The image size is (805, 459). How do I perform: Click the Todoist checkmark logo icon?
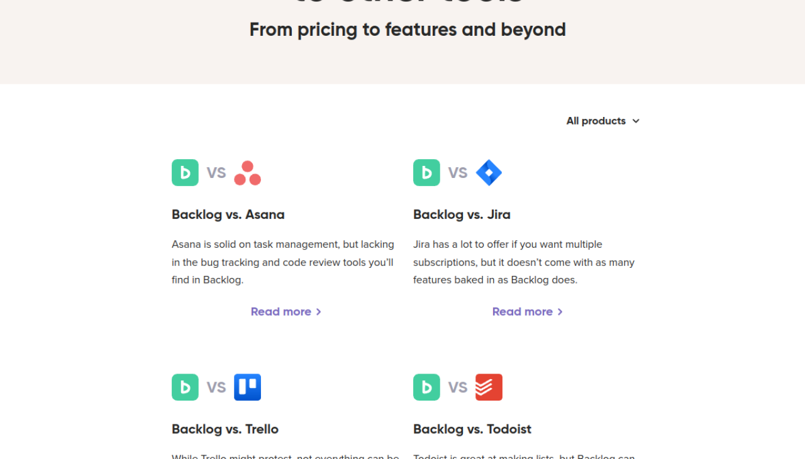489,387
